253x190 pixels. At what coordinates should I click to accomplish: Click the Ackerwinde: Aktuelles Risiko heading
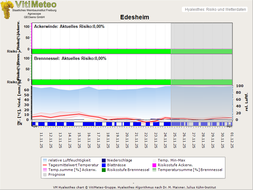click(69, 27)
